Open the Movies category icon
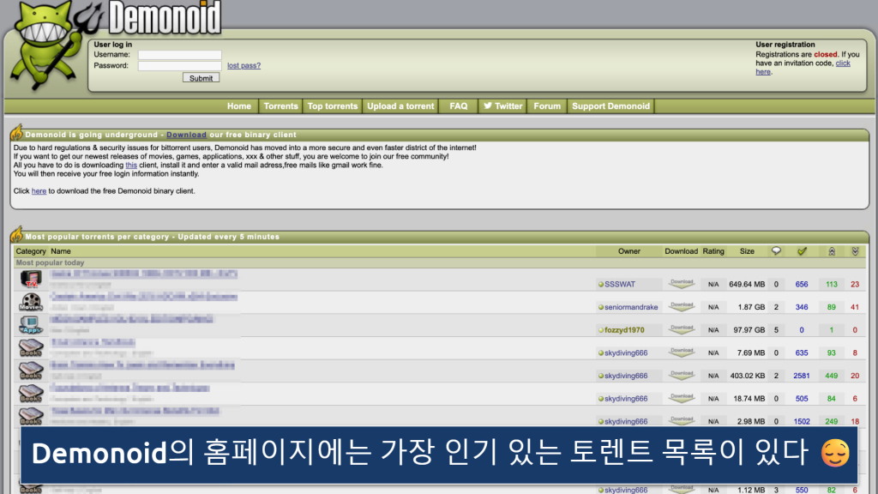The height and width of the screenshot is (494, 878). (x=31, y=303)
